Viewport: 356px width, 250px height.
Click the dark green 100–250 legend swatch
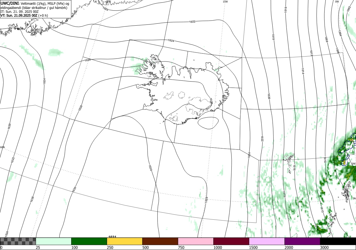(89, 241)
